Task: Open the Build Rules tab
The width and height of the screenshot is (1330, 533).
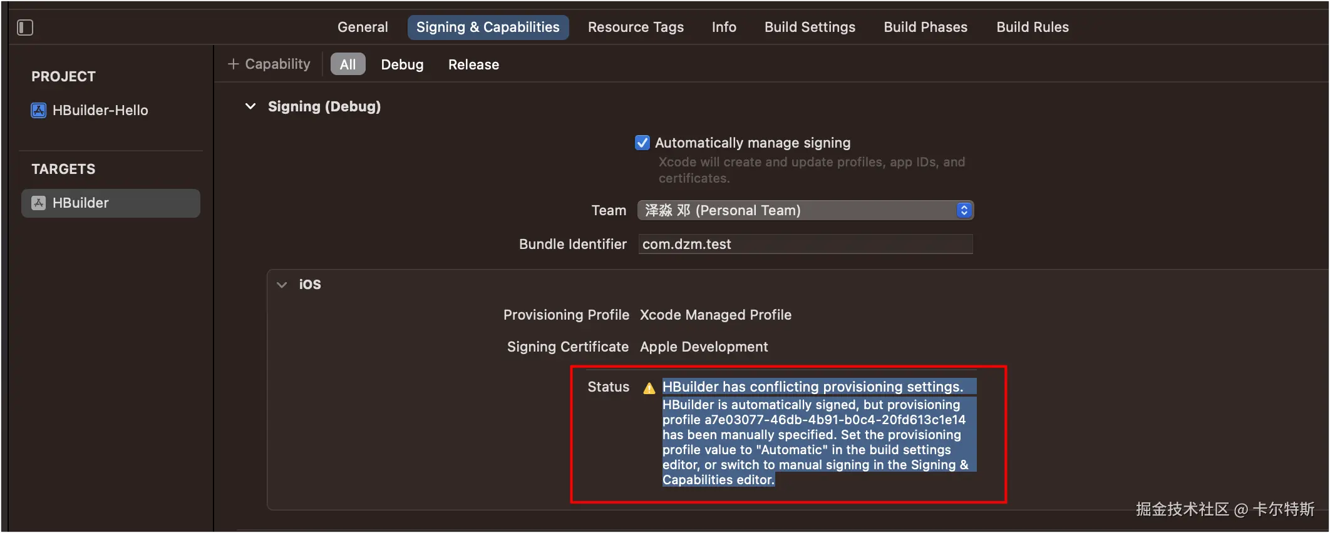Action: 1033,28
